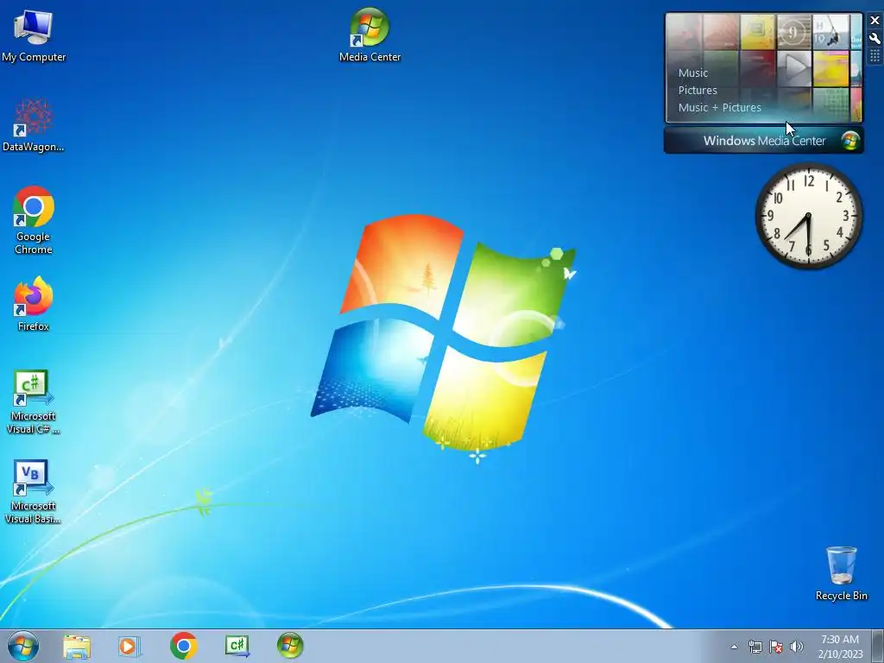The height and width of the screenshot is (663, 884).
Task: Click the play thumbnail in the gadget
Action: [794, 68]
